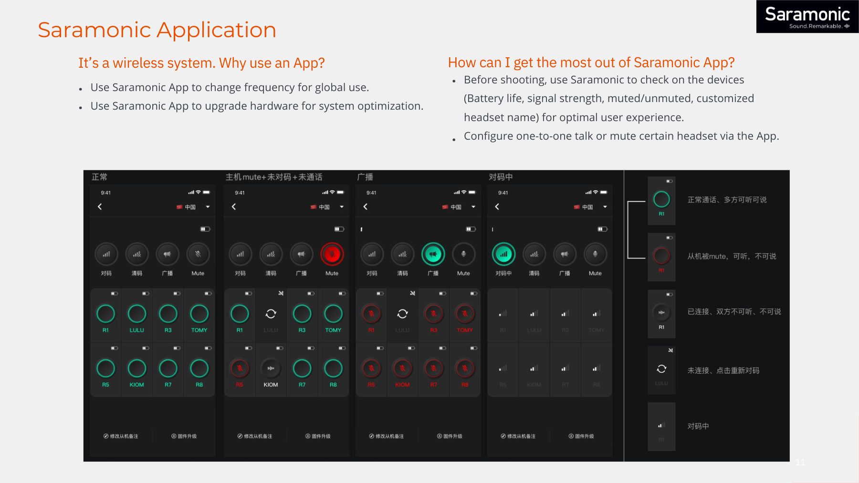The height and width of the screenshot is (483, 859).
Task: Unmute red R5 headset in 主机mute screen
Action: click(240, 368)
